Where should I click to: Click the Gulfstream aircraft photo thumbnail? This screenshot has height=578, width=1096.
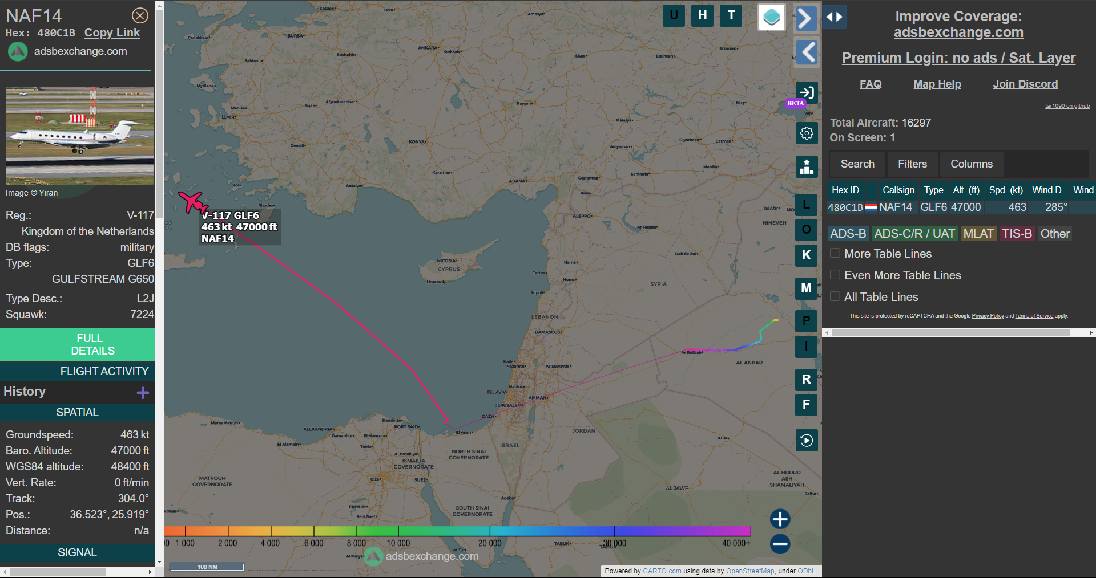pyautogui.click(x=80, y=136)
